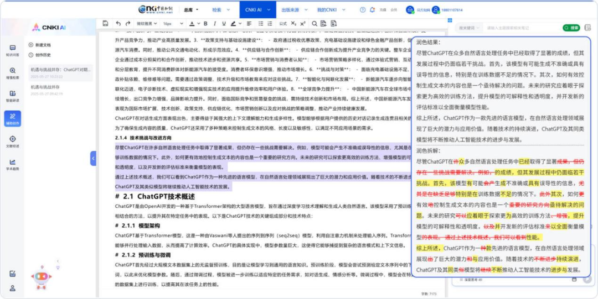Undo the last edit in editor toolbar
The width and height of the screenshot is (598, 299).
click(x=118, y=24)
